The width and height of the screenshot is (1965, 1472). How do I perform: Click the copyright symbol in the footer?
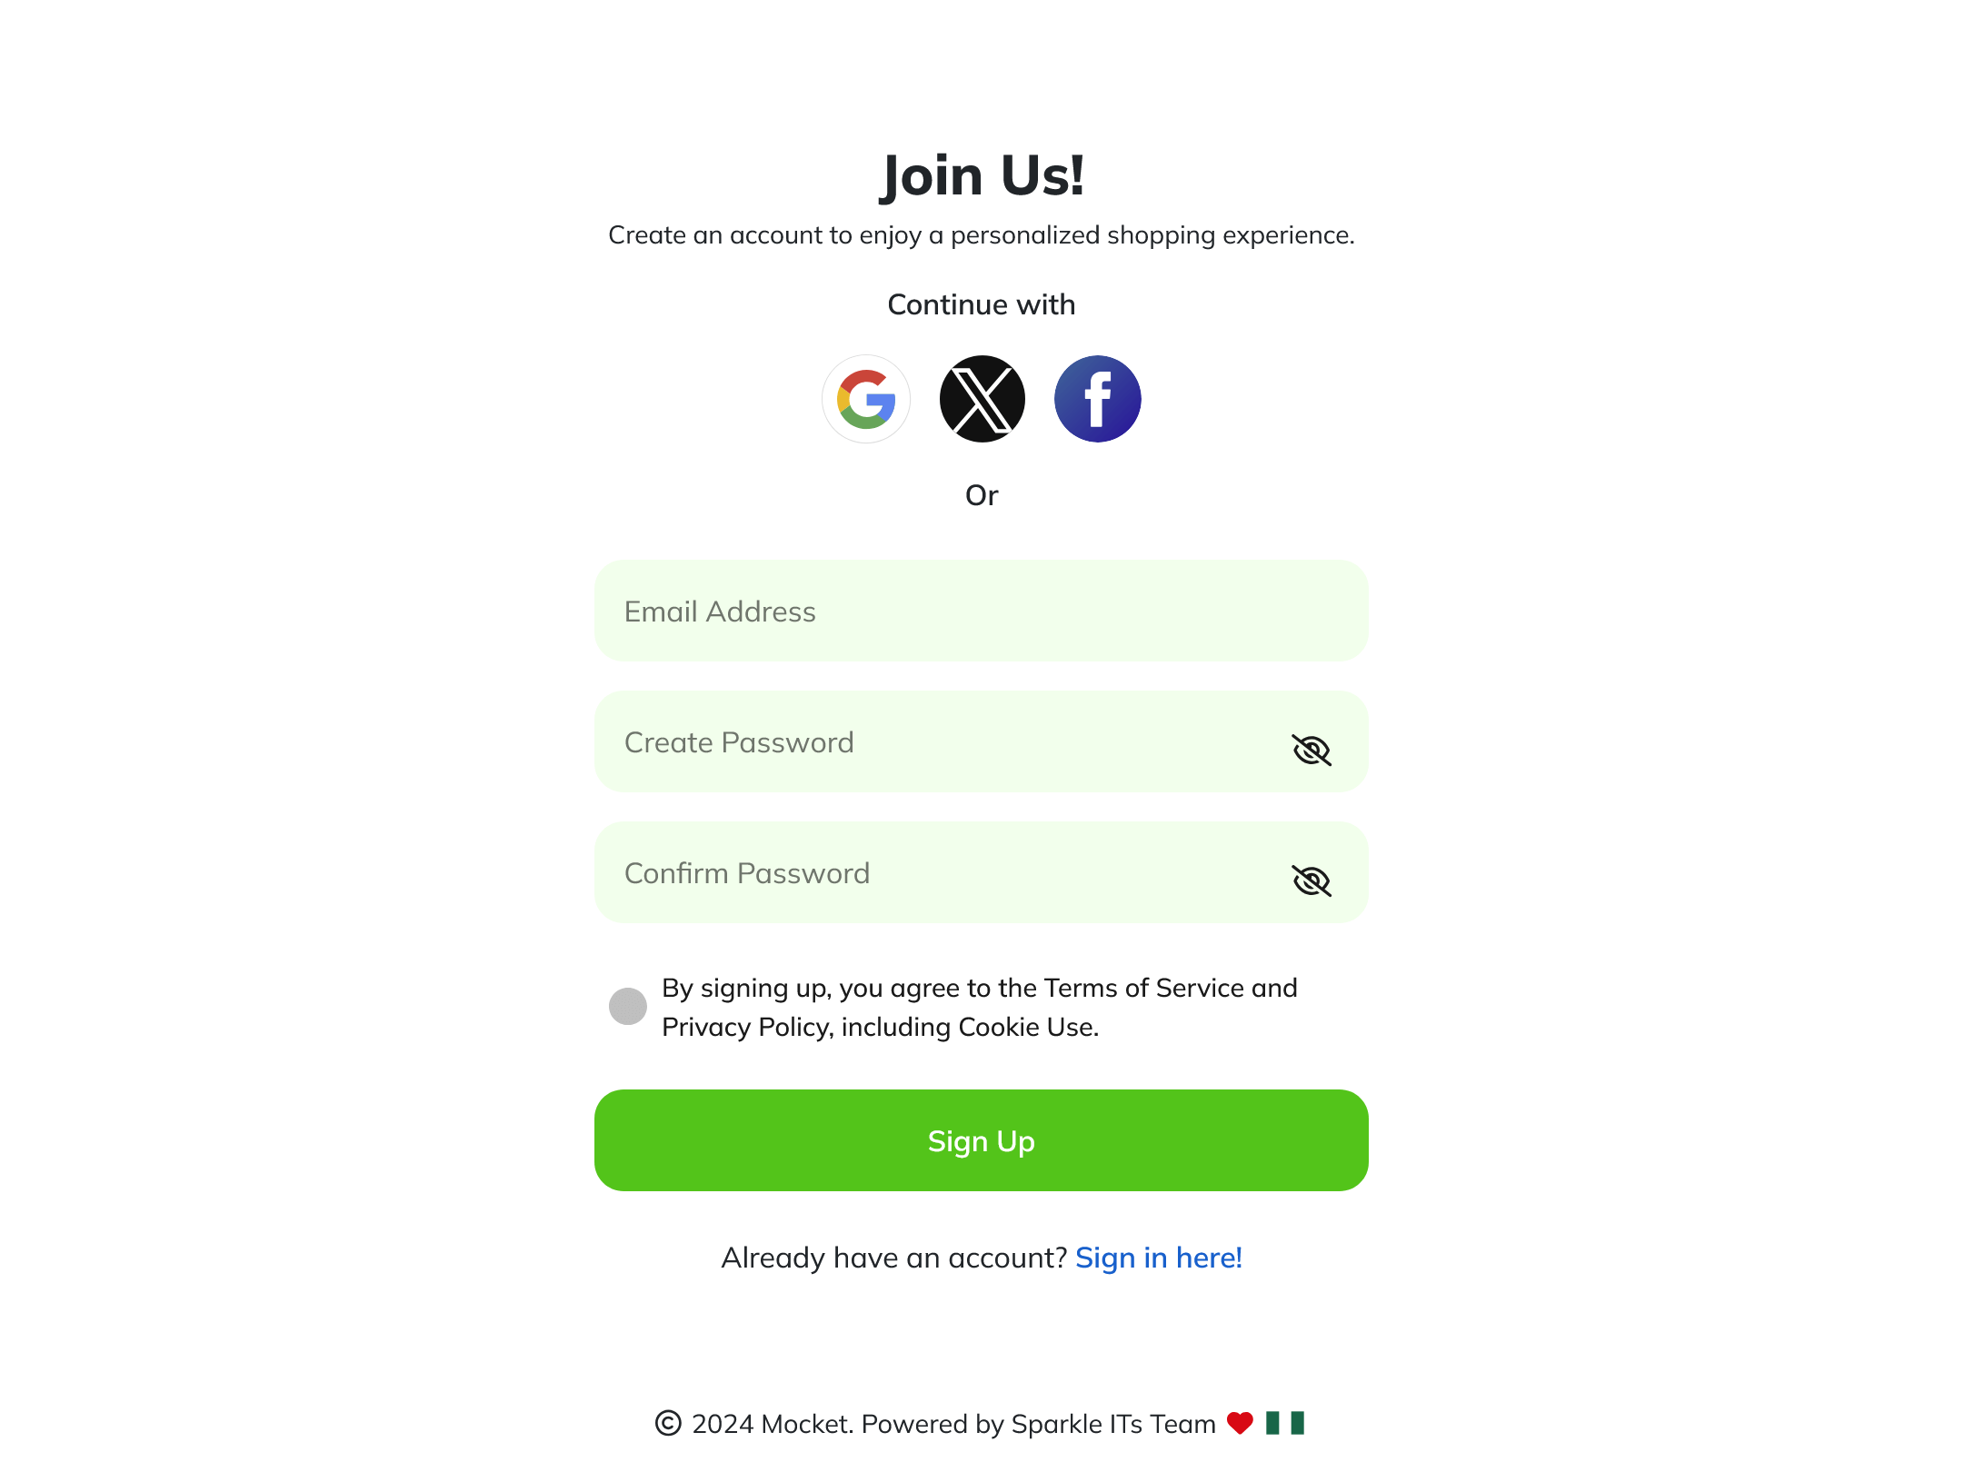[666, 1424]
